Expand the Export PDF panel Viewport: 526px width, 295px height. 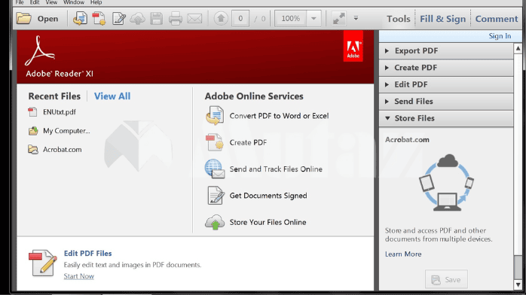[446, 50]
